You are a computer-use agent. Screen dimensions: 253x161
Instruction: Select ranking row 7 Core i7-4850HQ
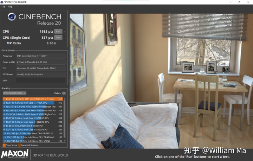tap(33, 122)
